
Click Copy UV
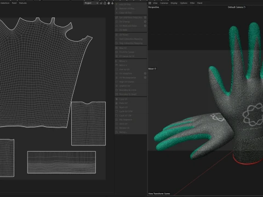131,99
